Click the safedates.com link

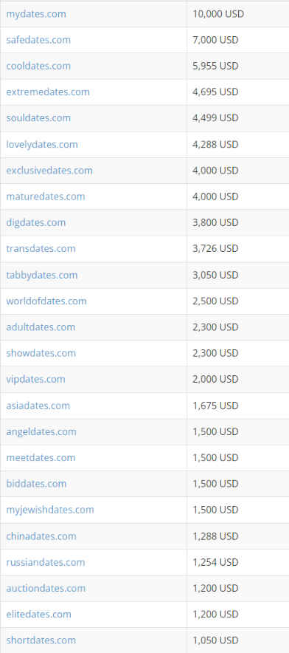38,40
